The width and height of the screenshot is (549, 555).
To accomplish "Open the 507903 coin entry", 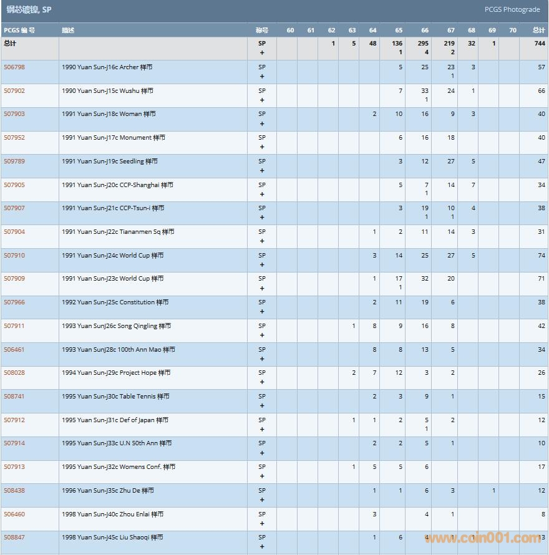I will 14,114.
